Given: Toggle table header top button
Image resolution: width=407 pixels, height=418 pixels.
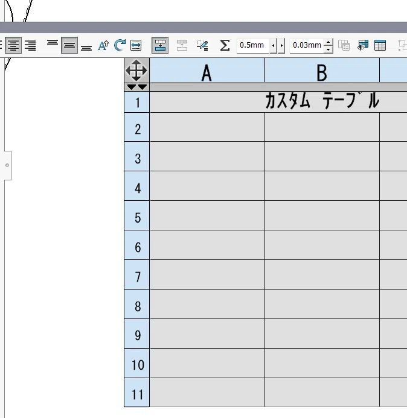Looking at the screenshot, I should pos(160,45).
